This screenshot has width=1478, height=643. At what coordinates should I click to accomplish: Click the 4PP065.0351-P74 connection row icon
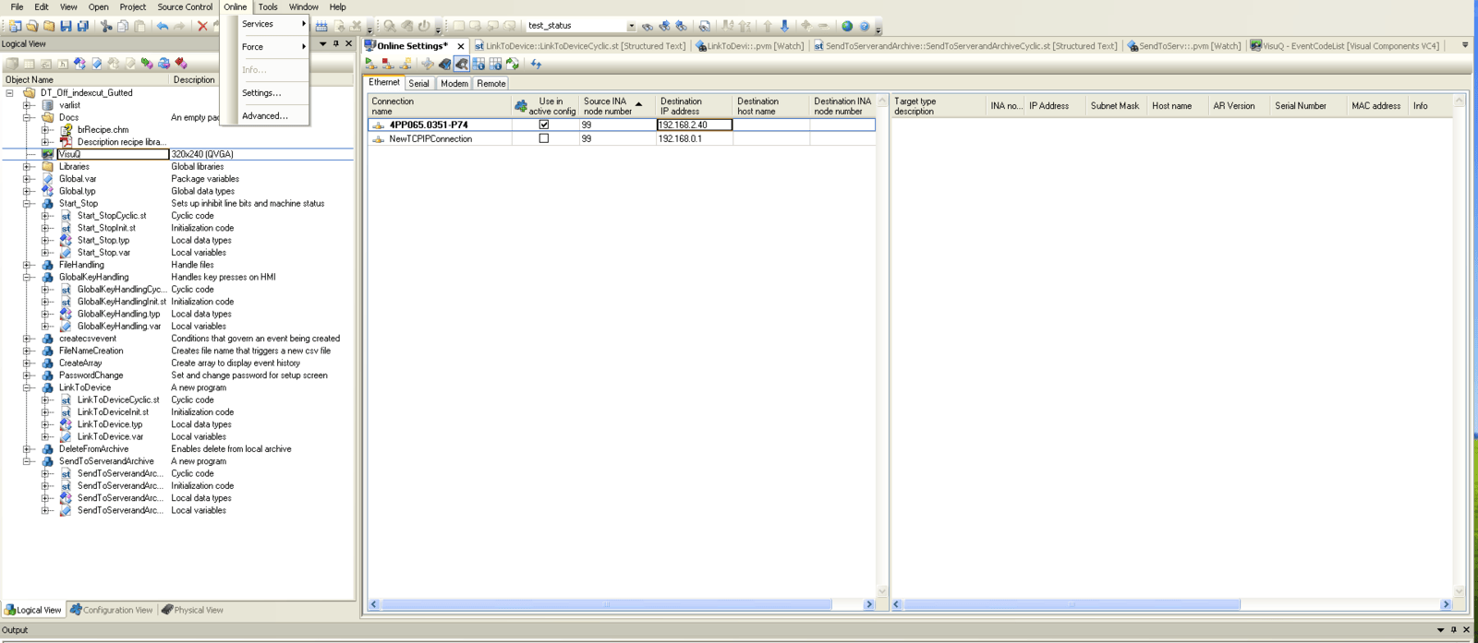(379, 125)
